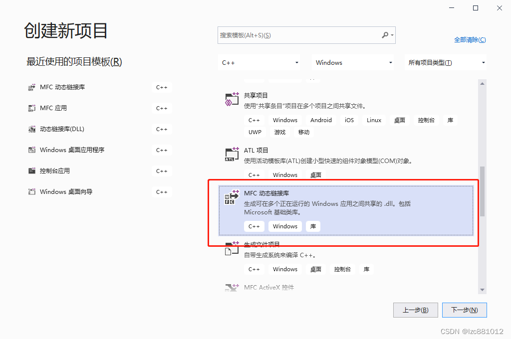Click the MFC 应用 icon in recent templates

coord(31,108)
